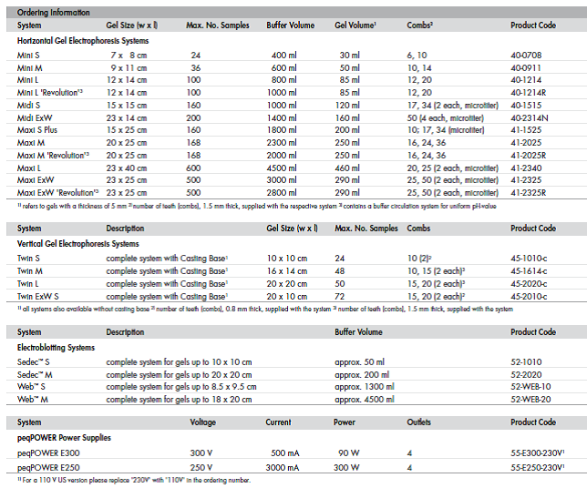
Task: Click the Gel Volume column header
Action: coord(355,25)
